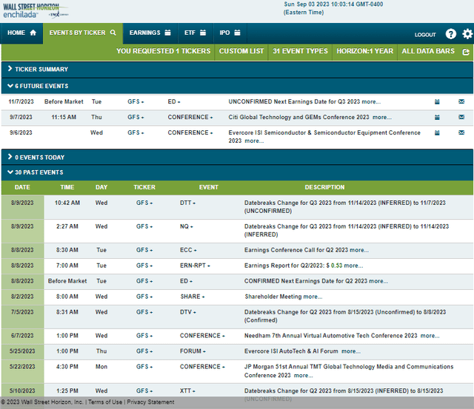Sort by the DESCRIPTION column header
This screenshot has height=409, width=474.
point(324,187)
